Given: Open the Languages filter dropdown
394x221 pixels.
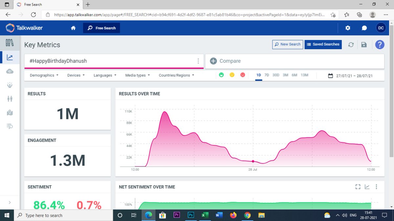Looking at the screenshot, I should click(105, 75).
